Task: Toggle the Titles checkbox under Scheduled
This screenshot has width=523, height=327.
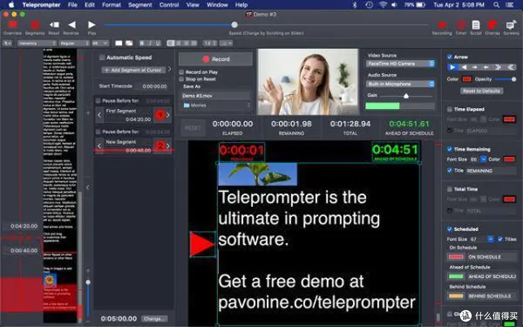Action: point(500,239)
